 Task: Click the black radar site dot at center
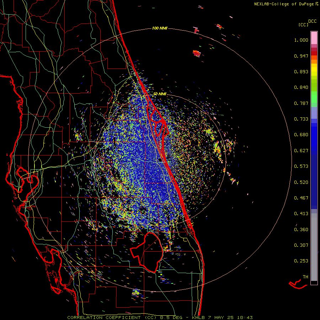pyautogui.click(x=160, y=160)
